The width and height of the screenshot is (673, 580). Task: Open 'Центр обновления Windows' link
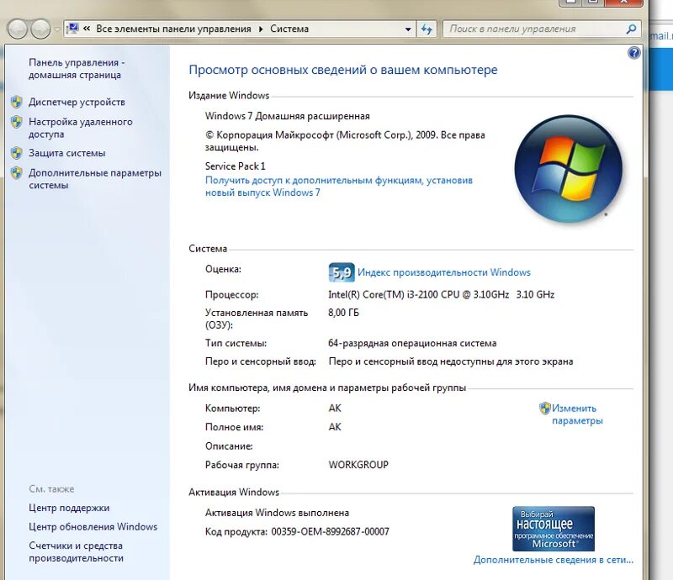(93, 527)
